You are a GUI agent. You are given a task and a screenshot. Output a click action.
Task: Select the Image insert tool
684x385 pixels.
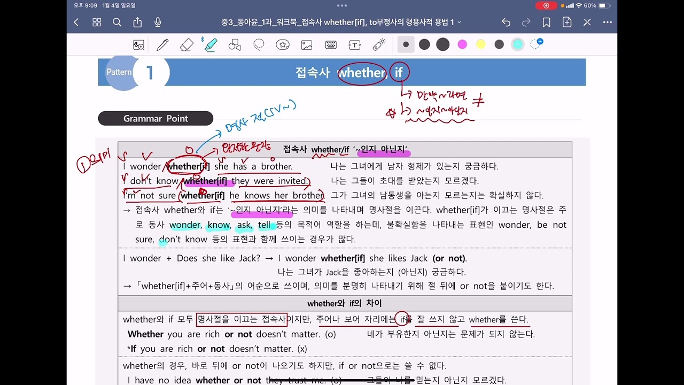(307, 45)
